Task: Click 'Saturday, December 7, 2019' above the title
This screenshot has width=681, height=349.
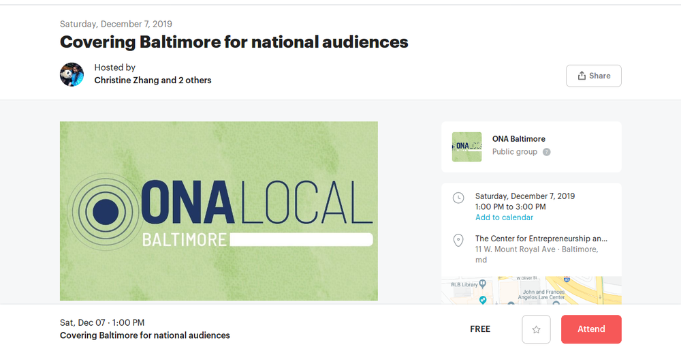Action: tap(116, 24)
